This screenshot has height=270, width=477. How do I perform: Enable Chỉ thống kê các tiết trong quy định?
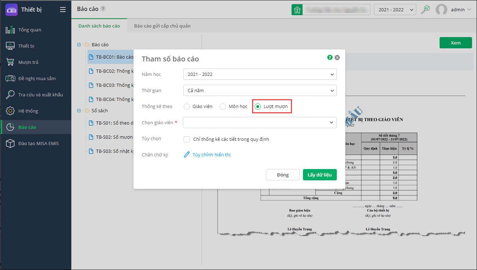[x=187, y=139]
